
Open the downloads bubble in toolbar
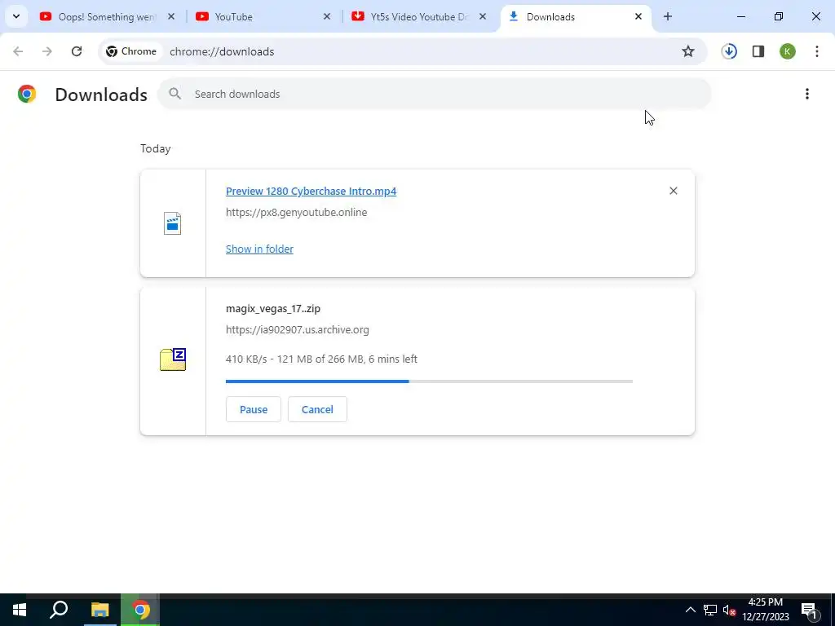pos(729,51)
